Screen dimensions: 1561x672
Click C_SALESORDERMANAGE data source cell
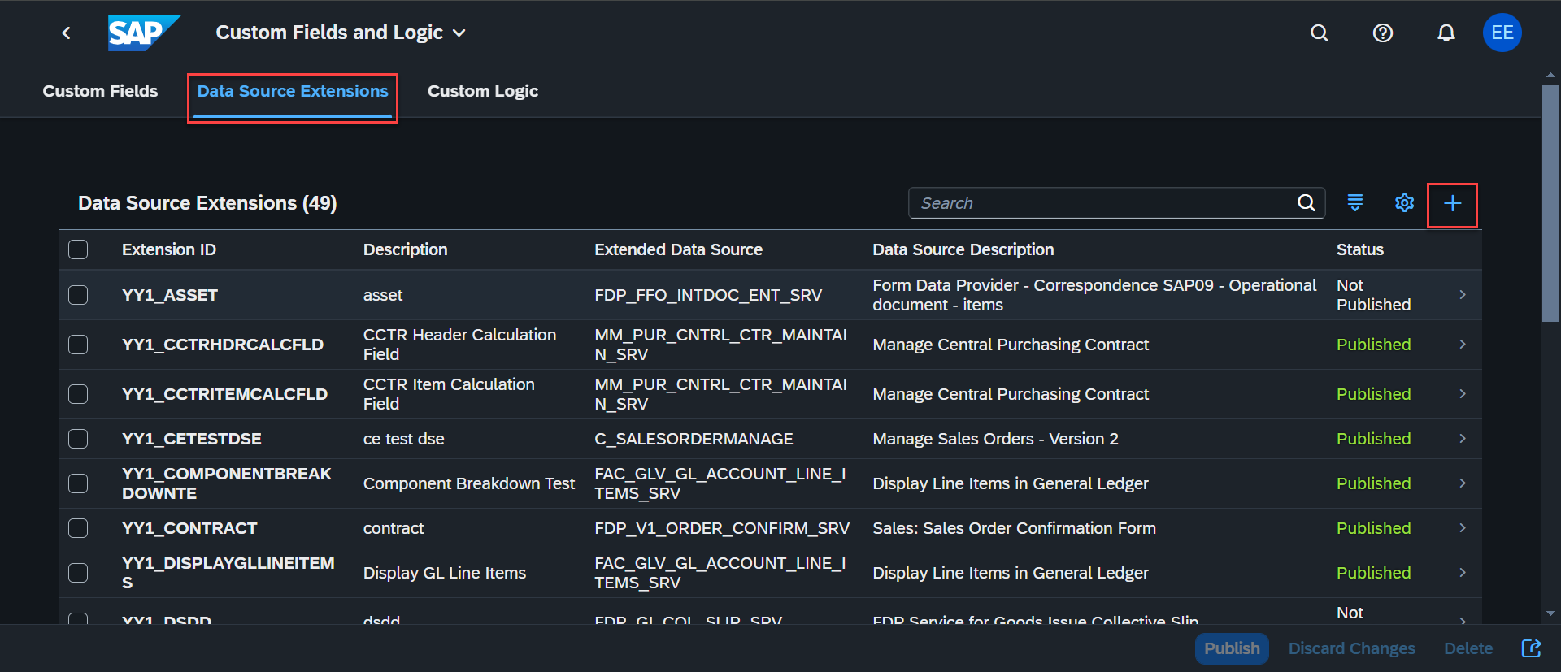694,439
